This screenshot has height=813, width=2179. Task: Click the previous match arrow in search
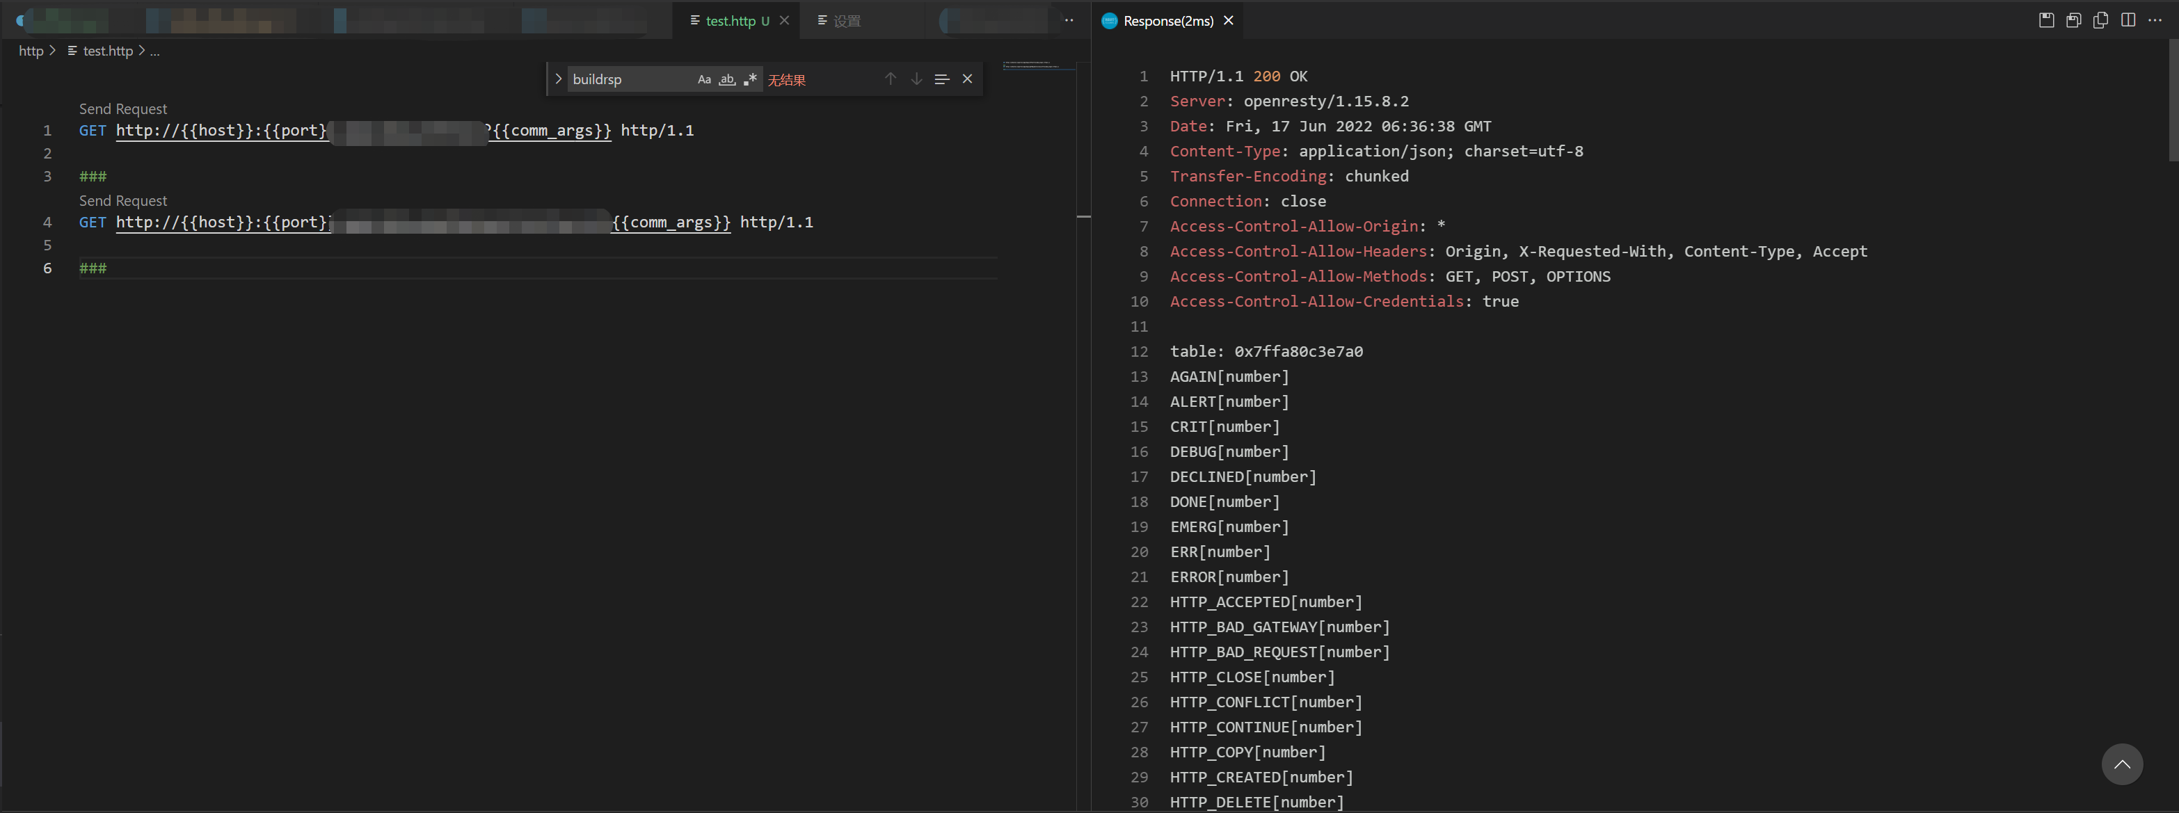[x=890, y=79]
